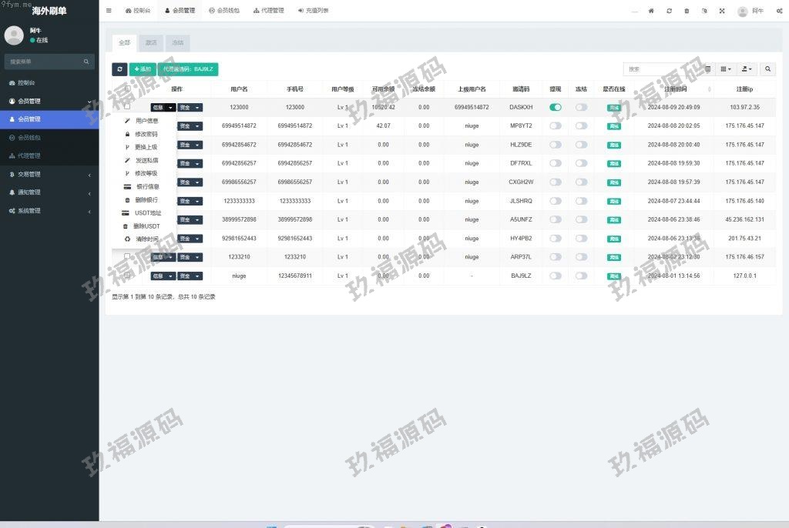Click the card view toggle icon beside search
This screenshot has height=528, width=789.
pyautogui.click(x=708, y=69)
